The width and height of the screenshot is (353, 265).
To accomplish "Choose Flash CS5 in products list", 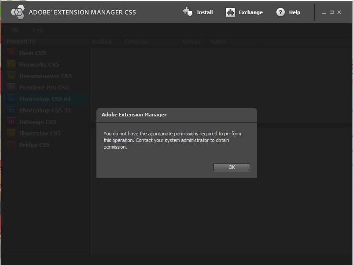I will pyautogui.click(x=33, y=53).
